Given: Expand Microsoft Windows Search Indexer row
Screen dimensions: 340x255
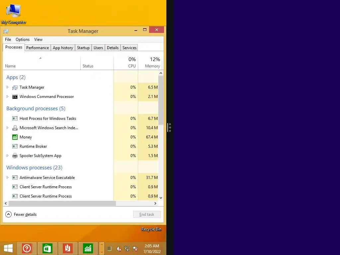Looking at the screenshot, I should coord(7,128).
